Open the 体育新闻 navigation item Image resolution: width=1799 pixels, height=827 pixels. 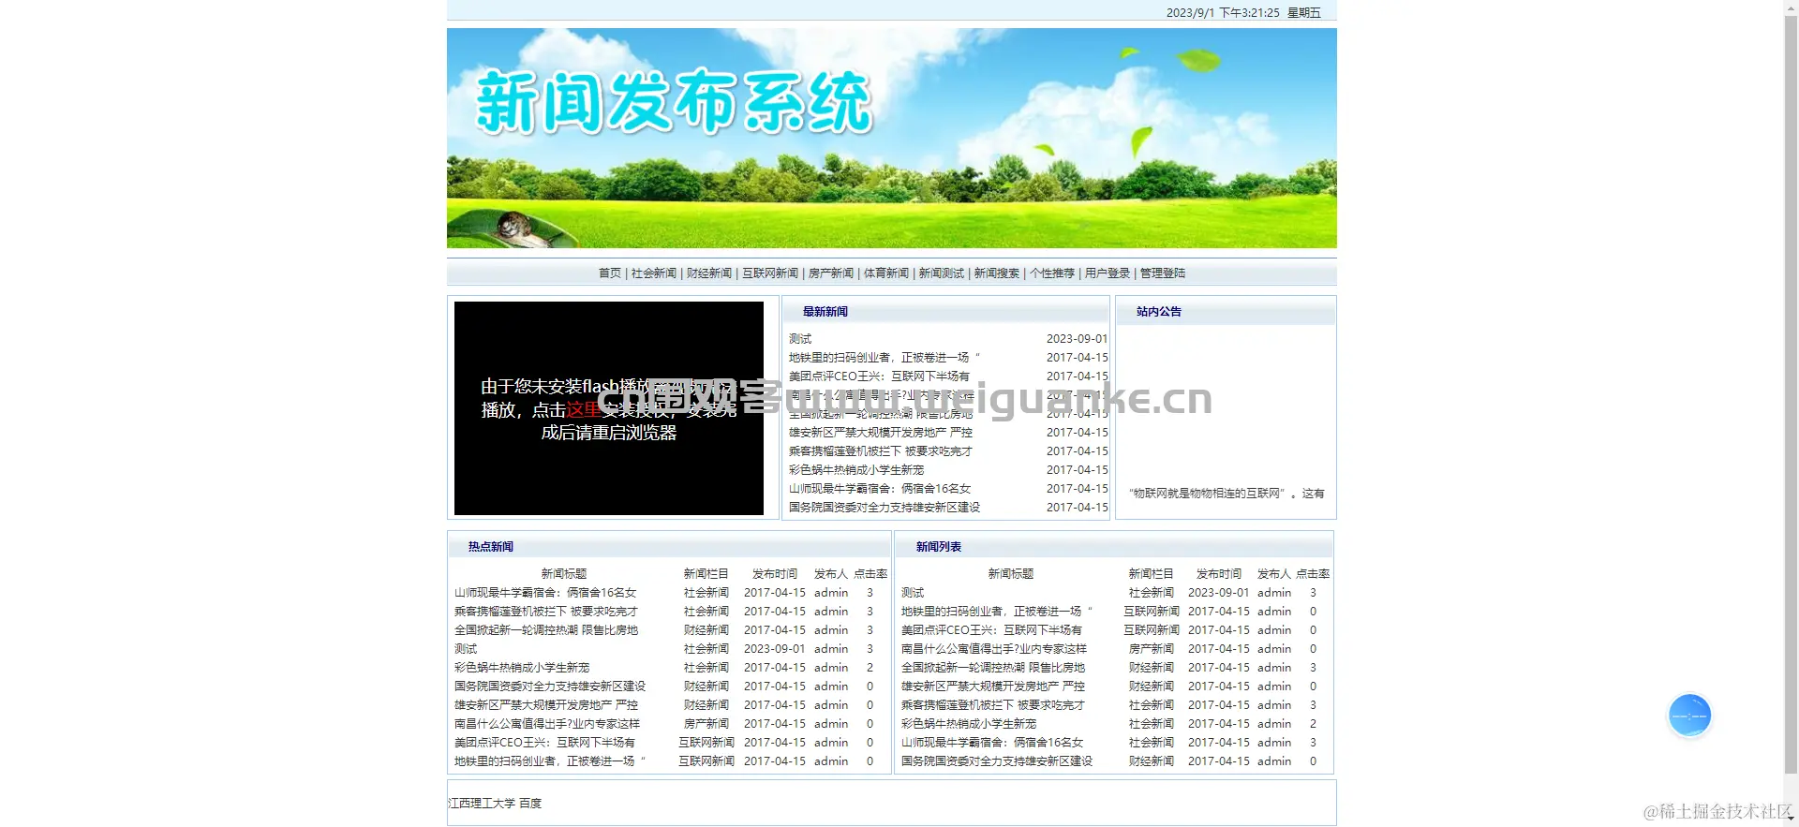click(x=886, y=273)
